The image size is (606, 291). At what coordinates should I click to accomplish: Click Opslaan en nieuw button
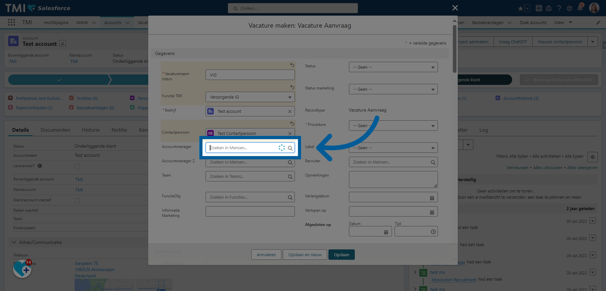click(x=305, y=255)
